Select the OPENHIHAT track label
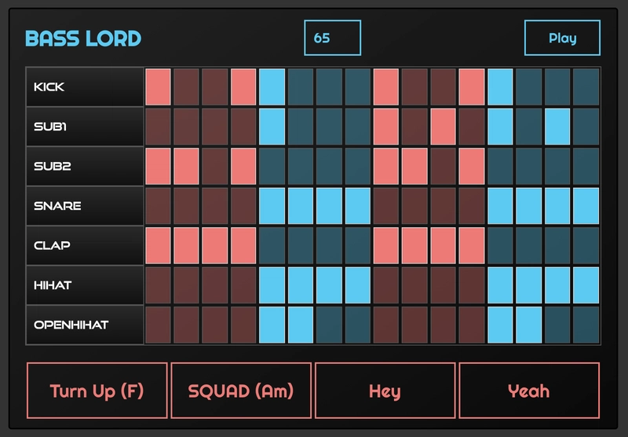 pos(85,324)
